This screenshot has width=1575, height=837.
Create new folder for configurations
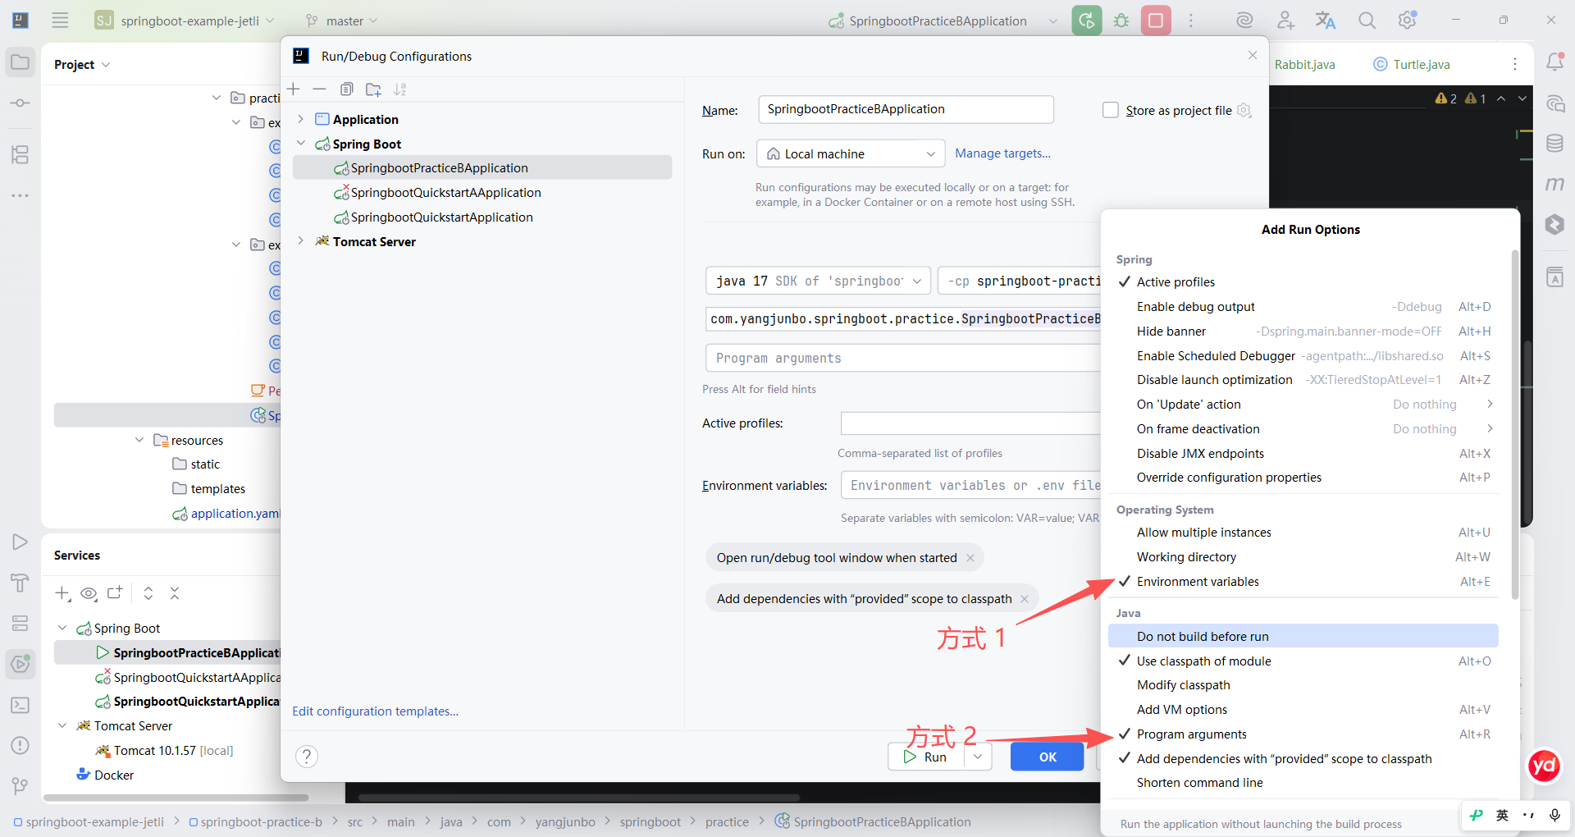pyautogui.click(x=373, y=89)
